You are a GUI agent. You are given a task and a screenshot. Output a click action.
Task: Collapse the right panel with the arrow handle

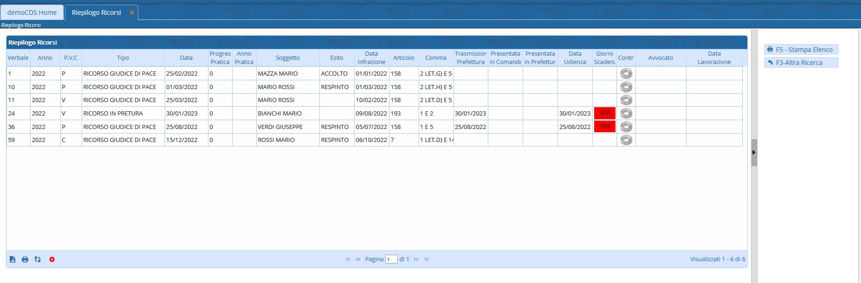point(754,152)
